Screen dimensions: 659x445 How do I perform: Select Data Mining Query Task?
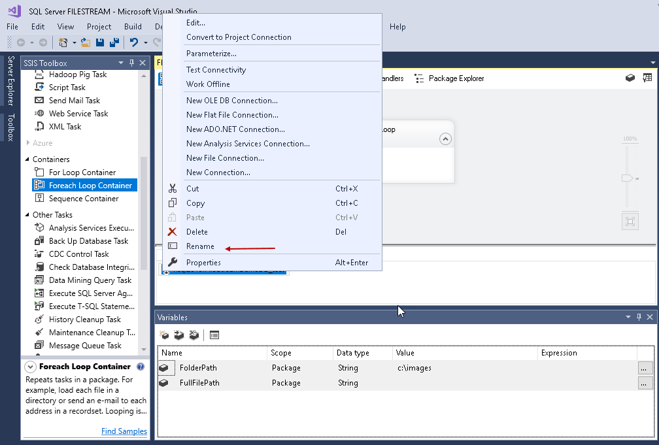point(90,280)
